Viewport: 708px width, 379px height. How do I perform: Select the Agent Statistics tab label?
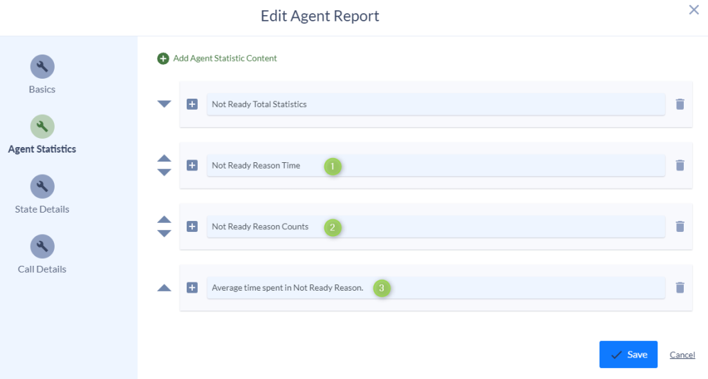42,149
